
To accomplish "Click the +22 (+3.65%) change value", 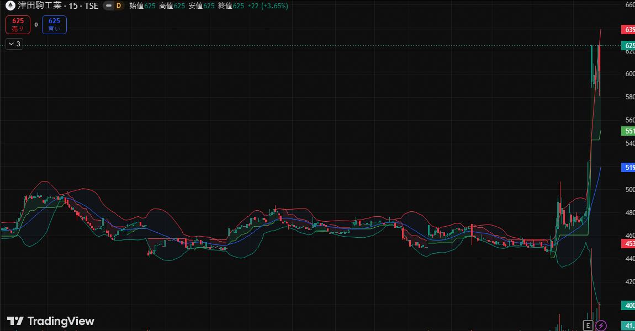I will [268, 6].
